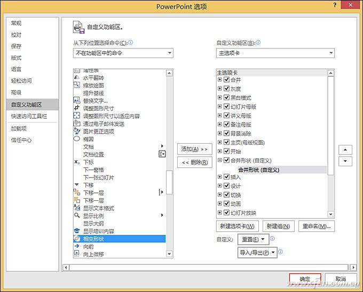Click the 向前 arrow icon
The image size is (363, 292).
click(x=77, y=246)
